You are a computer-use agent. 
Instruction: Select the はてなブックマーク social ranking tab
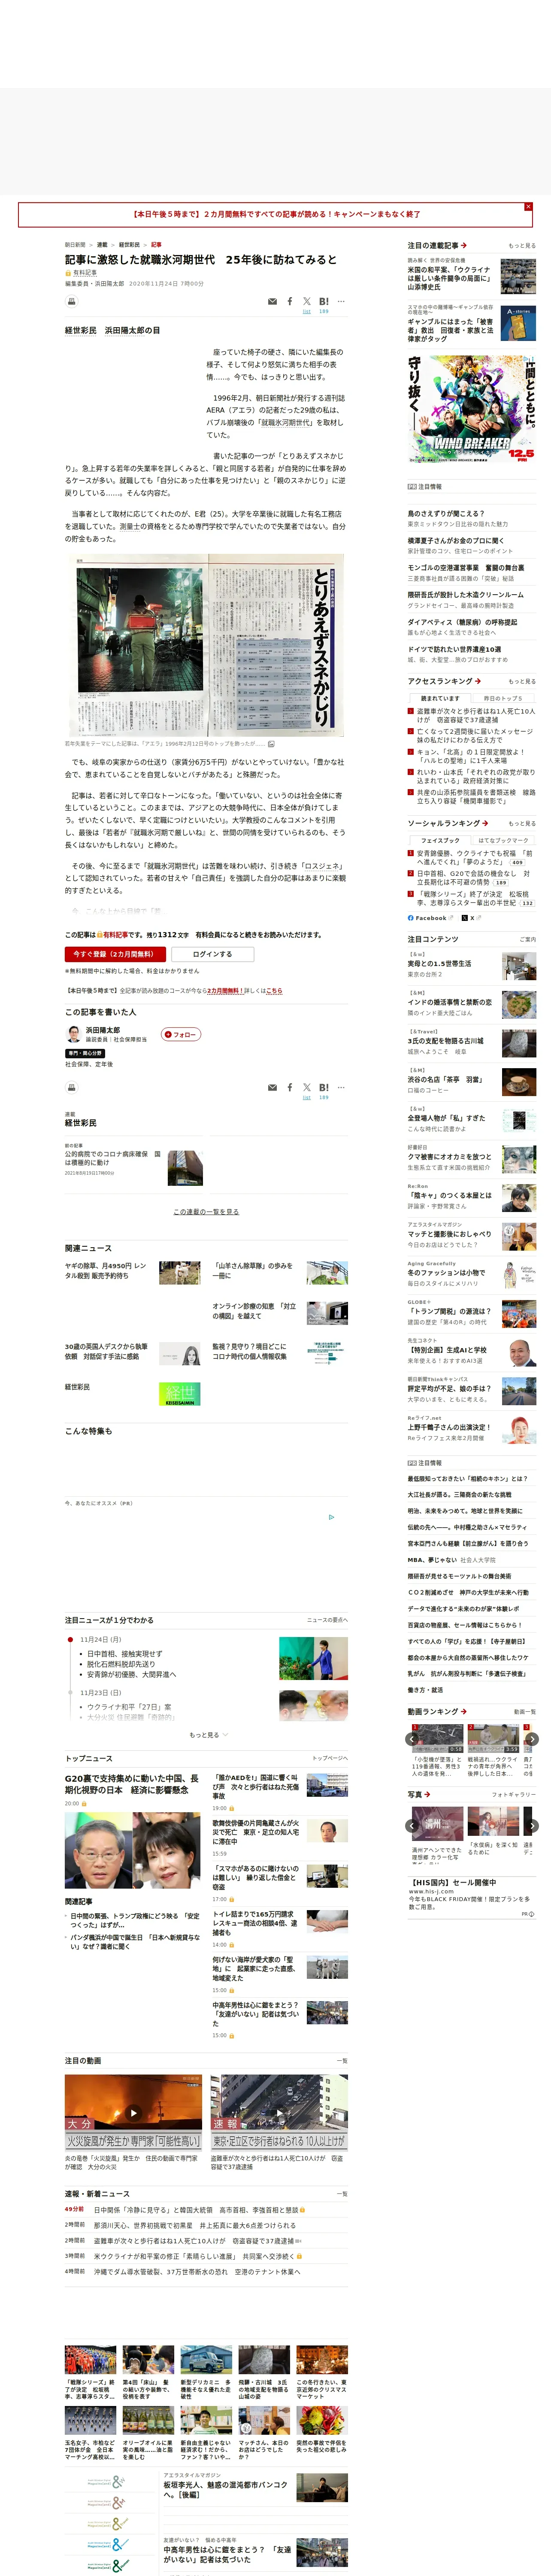pos(503,840)
